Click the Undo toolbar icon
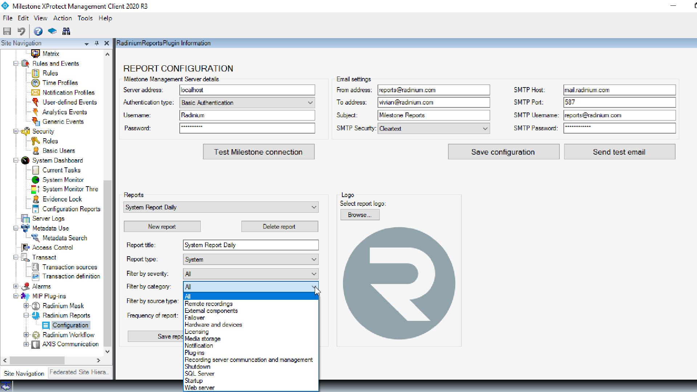The height and width of the screenshot is (392, 697). (x=21, y=31)
